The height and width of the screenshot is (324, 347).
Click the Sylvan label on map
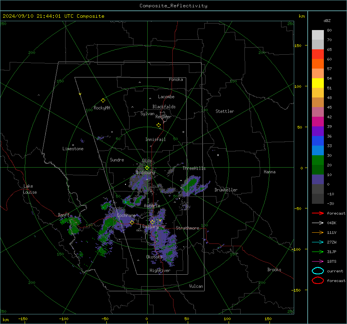[x=147, y=114]
